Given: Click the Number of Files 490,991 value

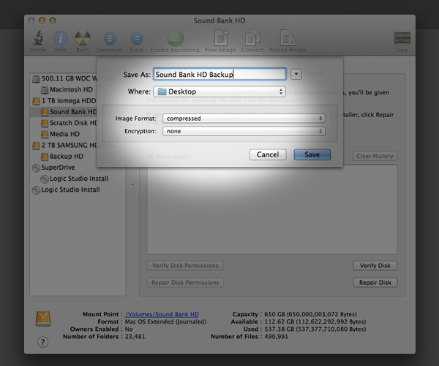Looking at the screenshot, I should point(276,337).
